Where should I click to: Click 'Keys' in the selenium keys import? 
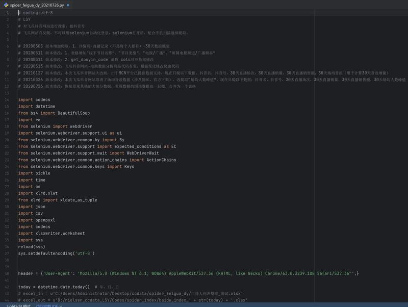click(x=129, y=167)
